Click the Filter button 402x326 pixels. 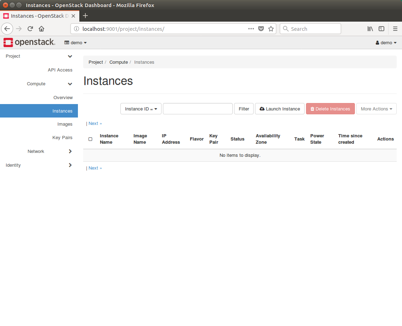244,109
